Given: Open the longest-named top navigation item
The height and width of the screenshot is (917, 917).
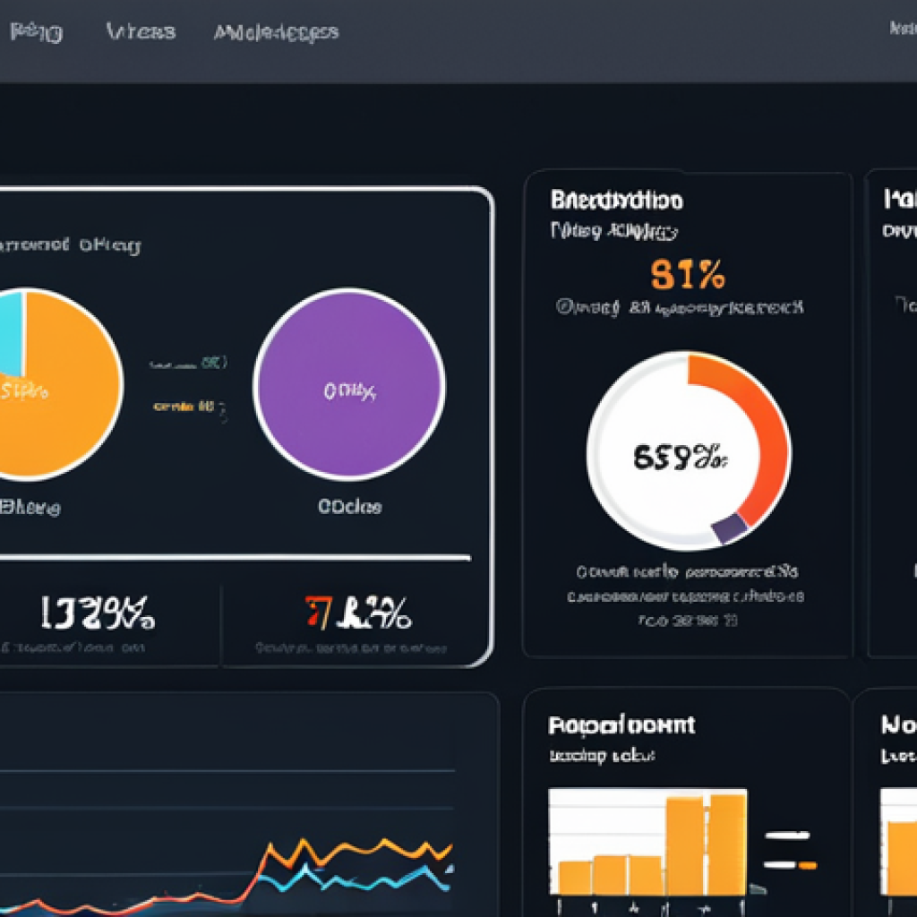Looking at the screenshot, I should click(x=276, y=32).
